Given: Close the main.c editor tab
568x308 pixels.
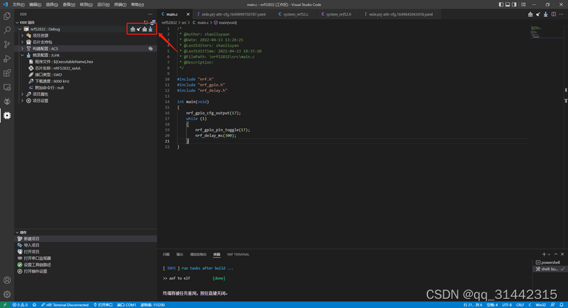Looking at the screenshot, I should tap(188, 14).
